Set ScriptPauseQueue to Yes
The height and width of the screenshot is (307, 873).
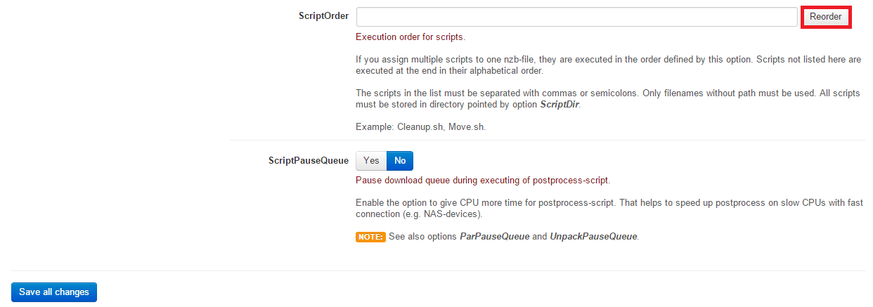pyautogui.click(x=371, y=161)
